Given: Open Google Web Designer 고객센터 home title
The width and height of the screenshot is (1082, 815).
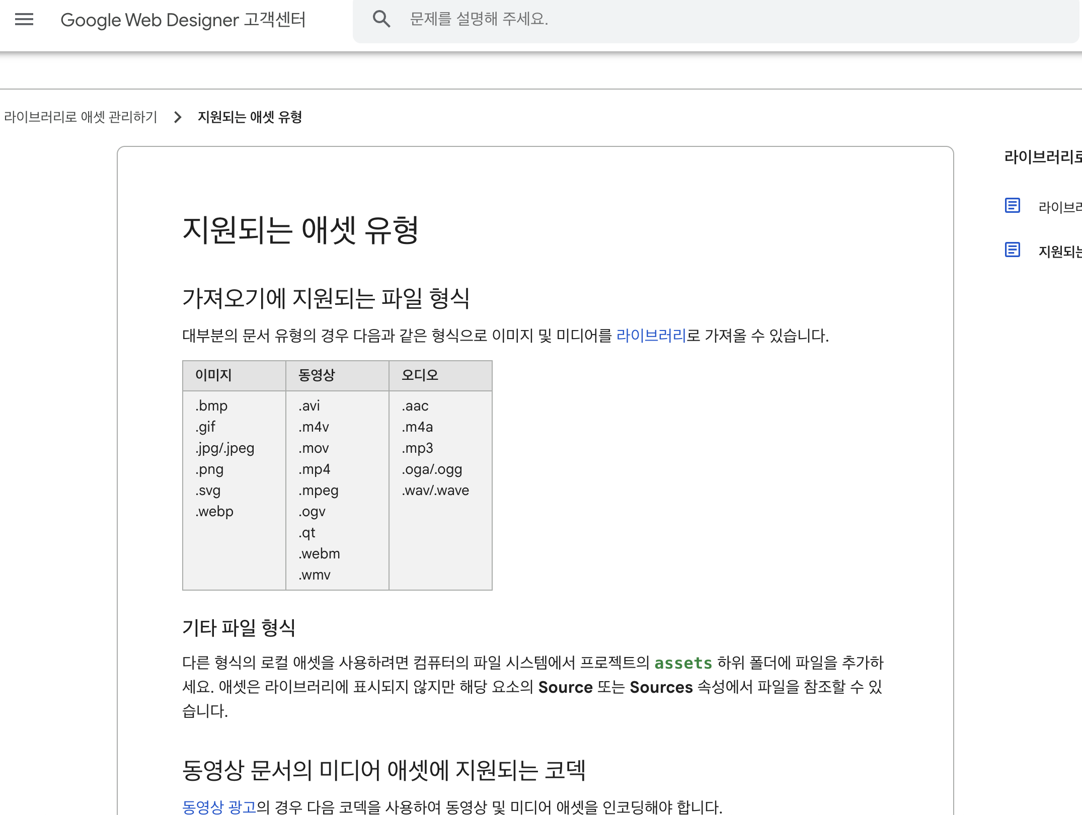Looking at the screenshot, I should 183,20.
